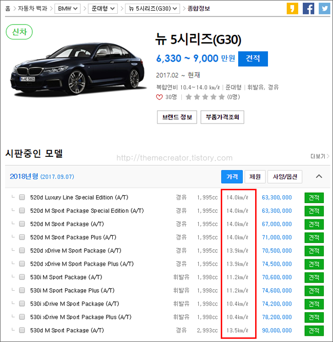The image size is (333, 342).
Task: Click price 67,000,000
Action: 277,224
